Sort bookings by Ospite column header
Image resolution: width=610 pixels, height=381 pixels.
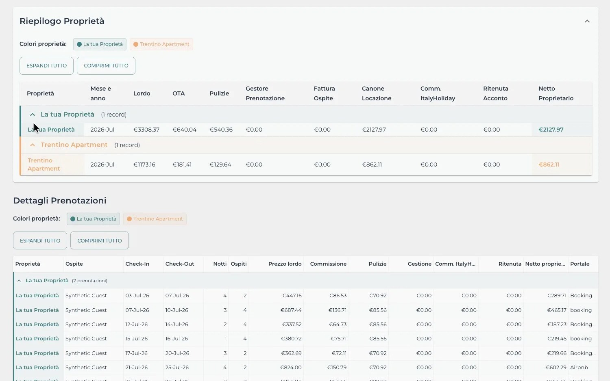pyautogui.click(x=74, y=264)
